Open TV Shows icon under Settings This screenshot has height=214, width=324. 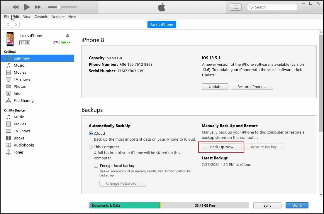pos(9,80)
